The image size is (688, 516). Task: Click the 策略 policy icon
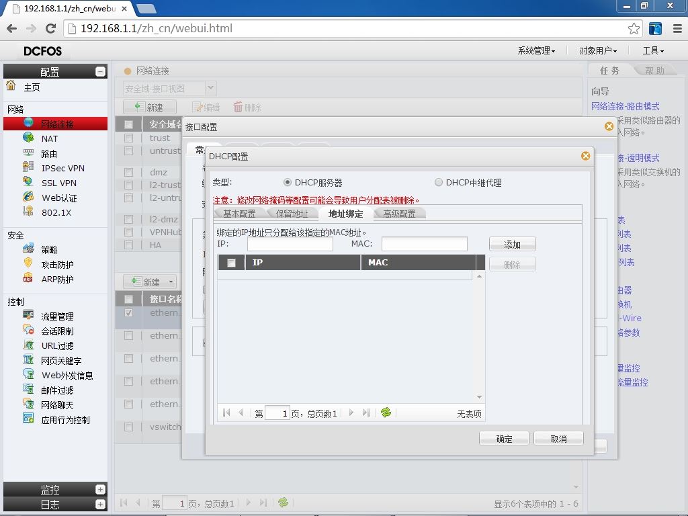[28, 249]
